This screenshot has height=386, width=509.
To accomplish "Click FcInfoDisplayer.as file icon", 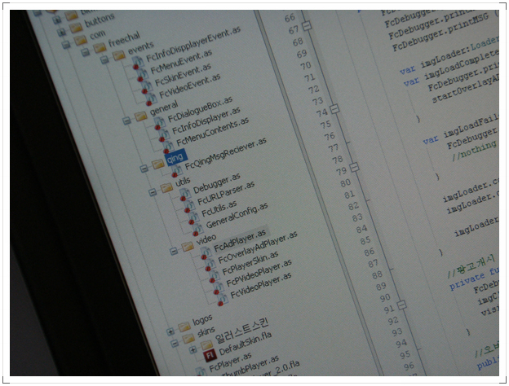I will point(163,134).
